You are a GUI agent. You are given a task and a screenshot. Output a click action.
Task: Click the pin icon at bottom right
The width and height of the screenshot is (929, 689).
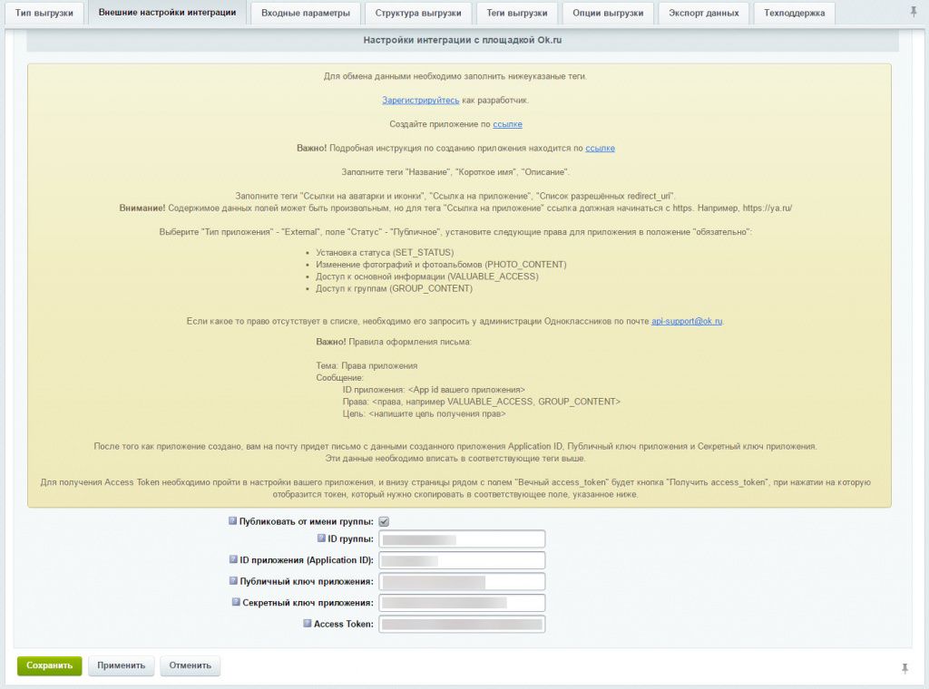click(905, 668)
